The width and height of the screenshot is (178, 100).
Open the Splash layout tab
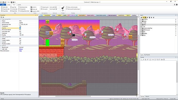point(54,15)
